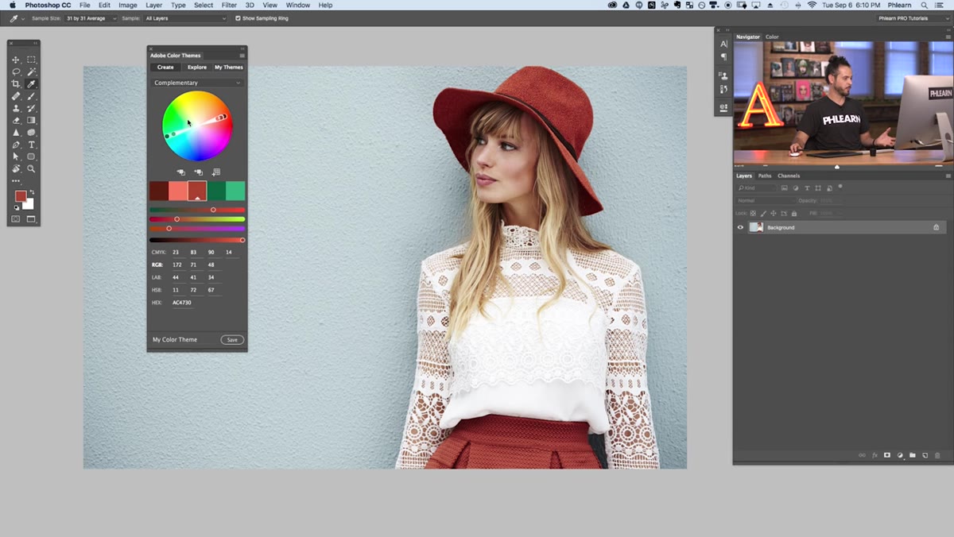This screenshot has width=954, height=537.
Task: Select the Magic Wand tool
Action: (31, 71)
